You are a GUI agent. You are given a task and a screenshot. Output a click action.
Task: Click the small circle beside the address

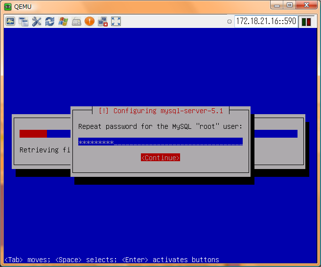pos(229,22)
